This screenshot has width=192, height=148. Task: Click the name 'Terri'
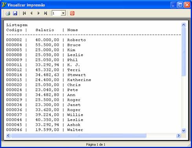tap(74, 70)
